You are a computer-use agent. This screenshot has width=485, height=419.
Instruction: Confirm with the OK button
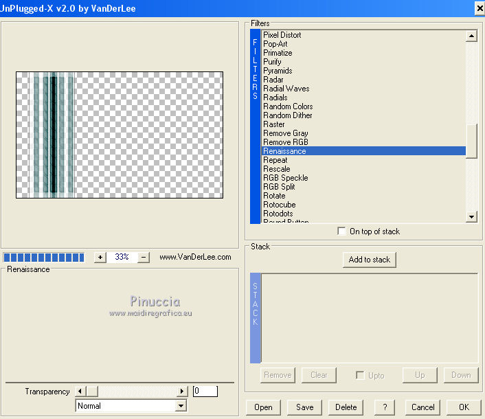point(464,407)
